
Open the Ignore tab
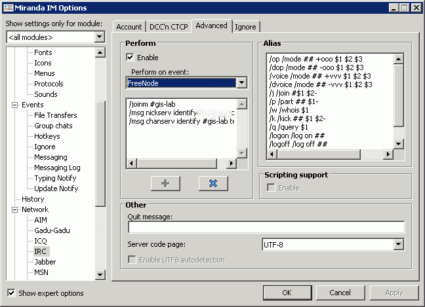245,27
